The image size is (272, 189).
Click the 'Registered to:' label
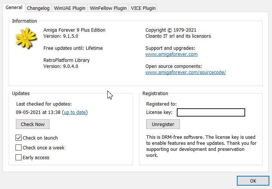point(161,104)
